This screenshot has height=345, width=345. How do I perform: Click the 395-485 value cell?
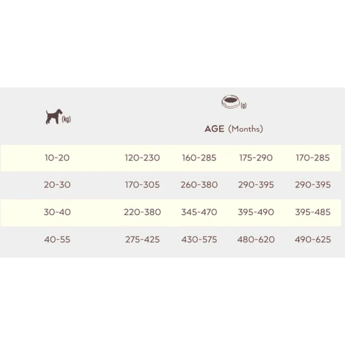point(313,212)
